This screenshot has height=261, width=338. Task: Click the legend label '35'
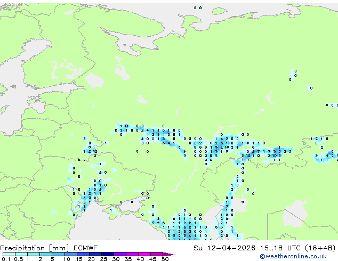coord(128,259)
